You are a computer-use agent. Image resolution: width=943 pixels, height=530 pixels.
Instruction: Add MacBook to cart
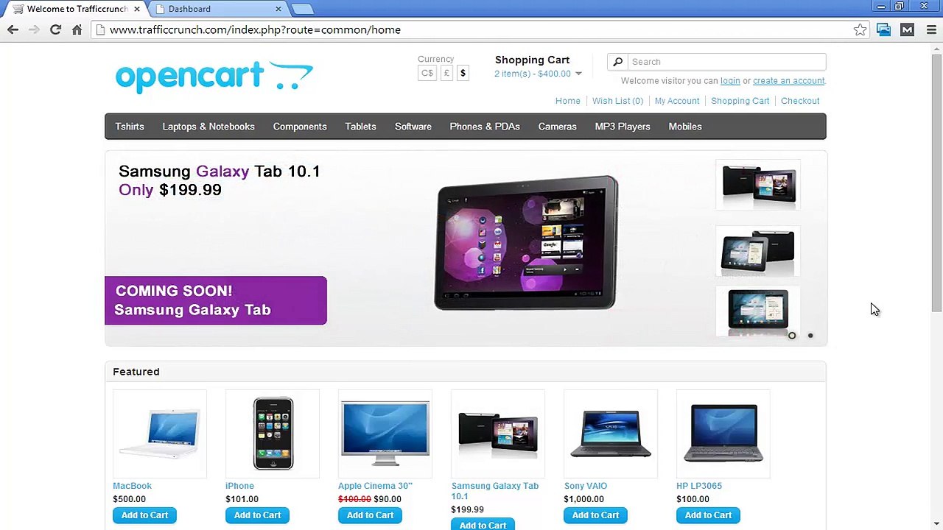click(144, 515)
